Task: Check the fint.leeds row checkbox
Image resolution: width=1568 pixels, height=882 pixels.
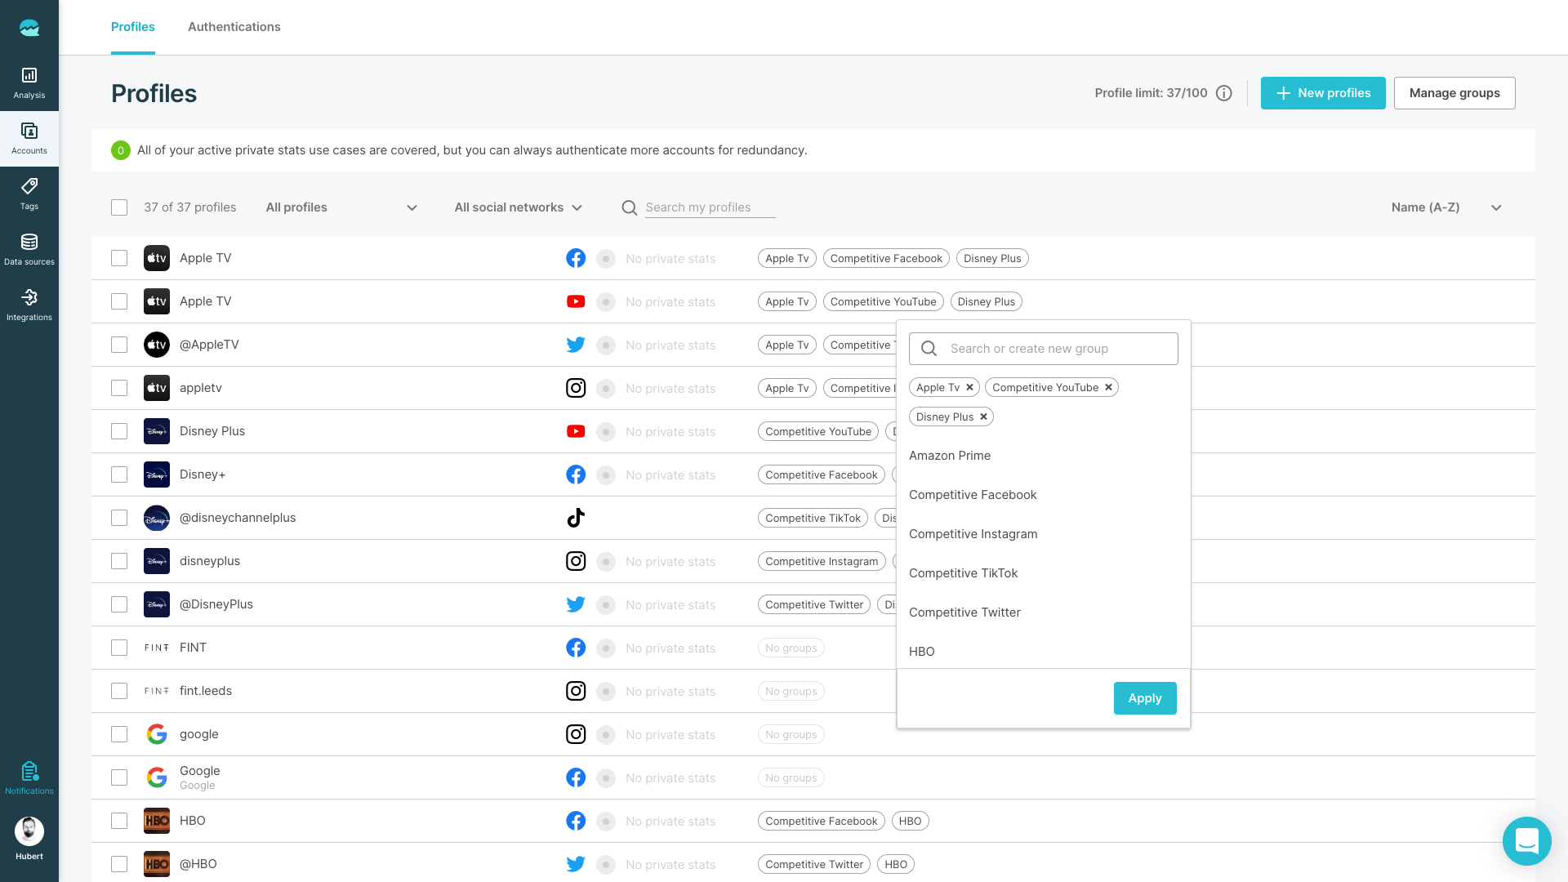Action: pos(119,691)
